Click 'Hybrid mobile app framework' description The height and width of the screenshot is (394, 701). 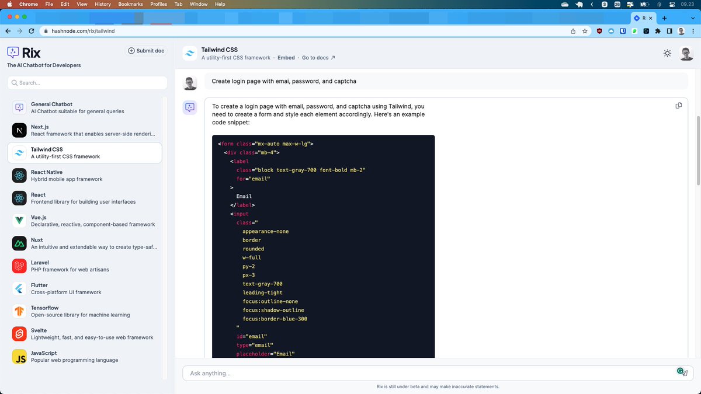67,179
